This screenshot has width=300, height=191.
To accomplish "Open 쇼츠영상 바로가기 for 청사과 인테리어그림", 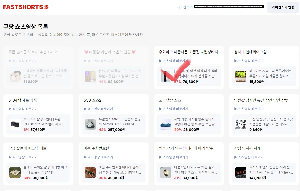I will point(249,61).
